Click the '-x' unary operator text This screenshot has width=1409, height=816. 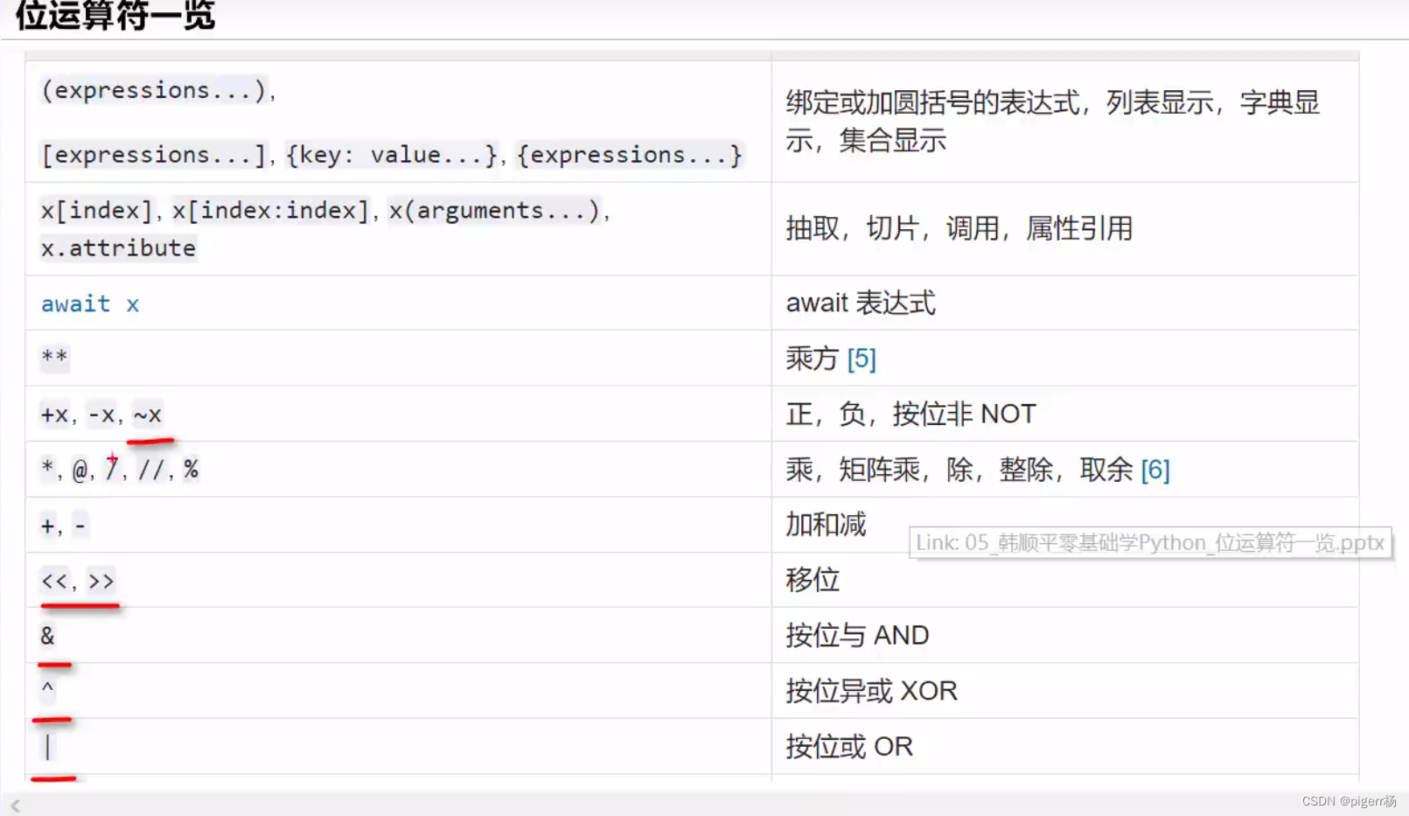[x=101, y=415]
